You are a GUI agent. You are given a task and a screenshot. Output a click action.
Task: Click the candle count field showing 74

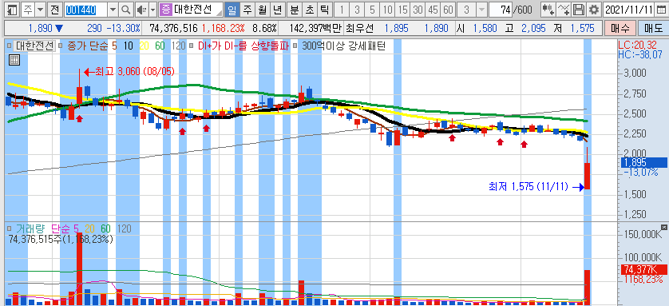pos(501,10)
